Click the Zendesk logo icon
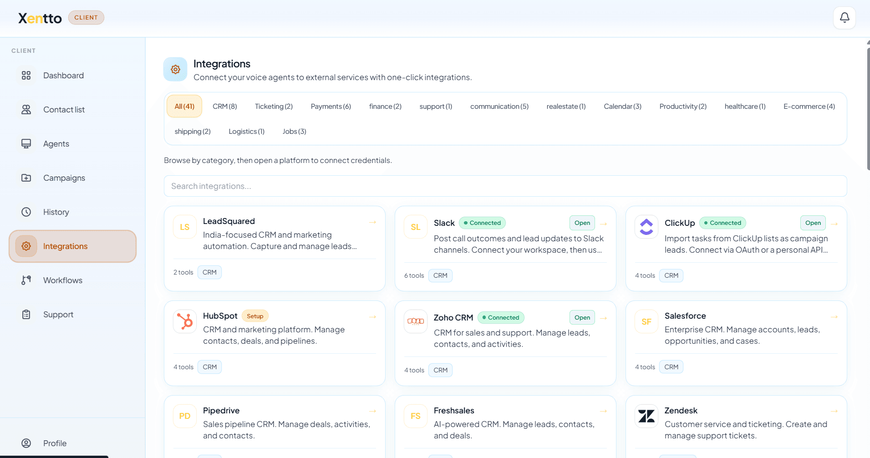Screen dimensions: 870x458 tap(646, 416)
